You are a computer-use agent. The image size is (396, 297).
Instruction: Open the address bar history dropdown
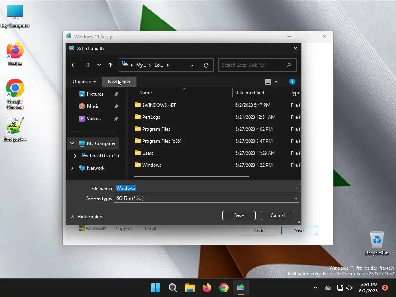point(192,65)
